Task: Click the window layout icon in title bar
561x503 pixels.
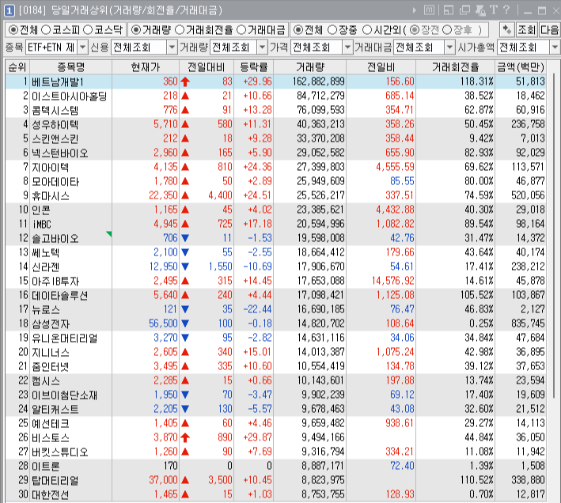Action: (x=449, y=10)
